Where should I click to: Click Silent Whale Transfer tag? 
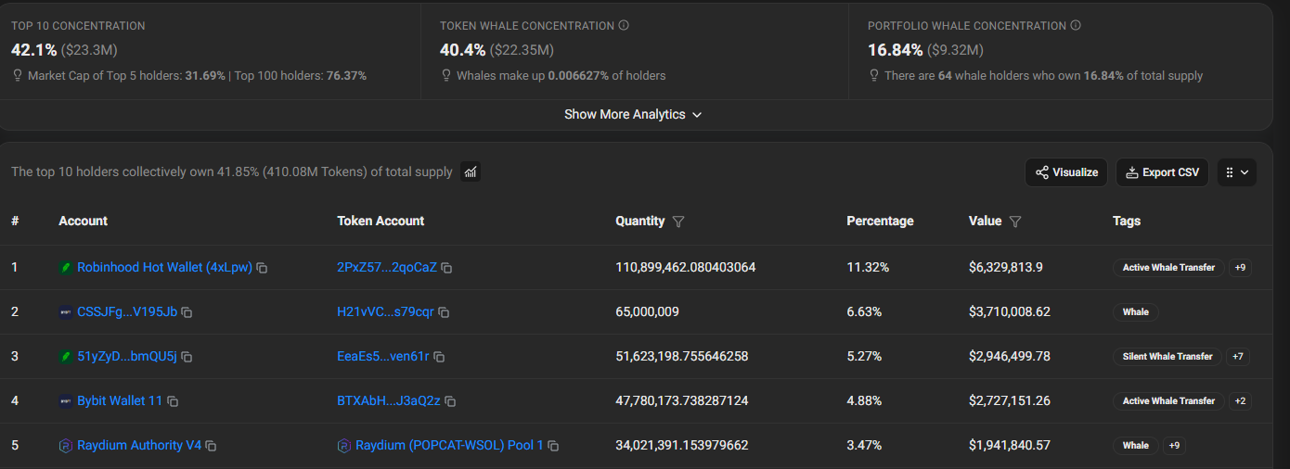[x=1167, y=357]
